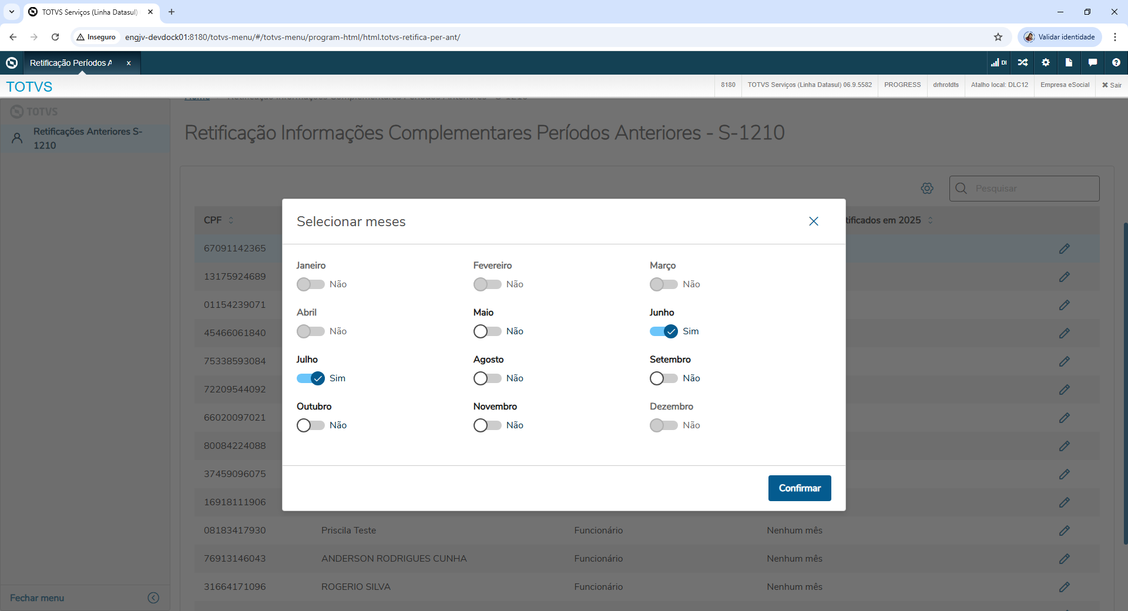Sort by the 'em 2025' column arrows
Image resolution: width=1128 pixels, height=611 pixels.
click(930, 220)
